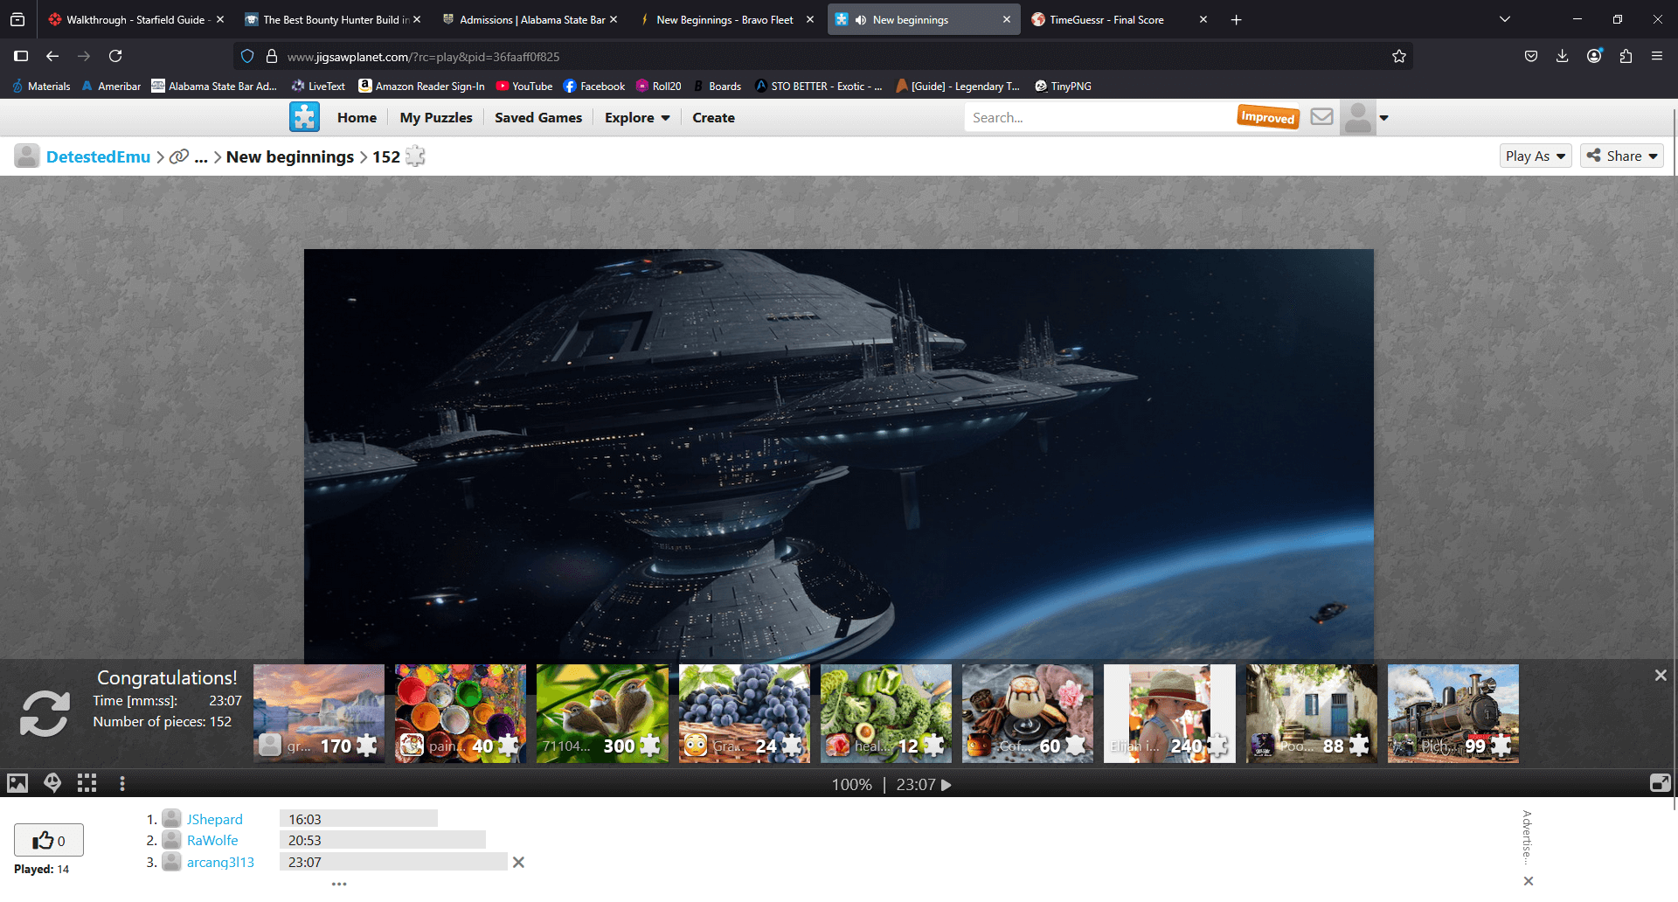Open the Home menu item
Image resolution: width=1678 pixels, height=902 pixels.
(x=357, y=117)
